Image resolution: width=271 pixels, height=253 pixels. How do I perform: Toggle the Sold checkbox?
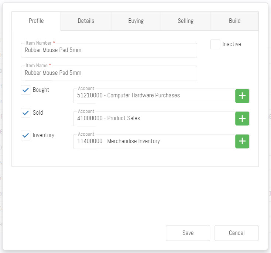pyautogui.click(x=25, y=113)
